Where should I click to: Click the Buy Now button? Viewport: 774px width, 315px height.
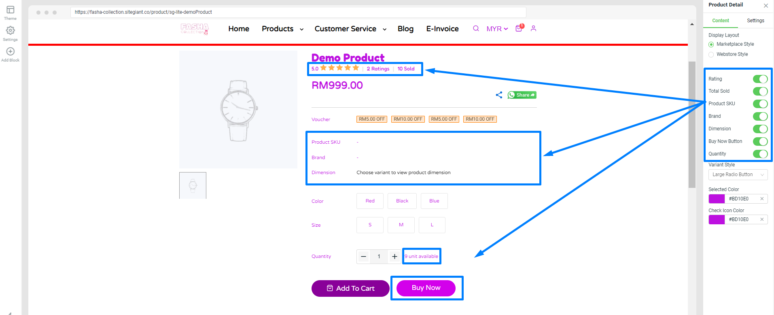[426, 288]
